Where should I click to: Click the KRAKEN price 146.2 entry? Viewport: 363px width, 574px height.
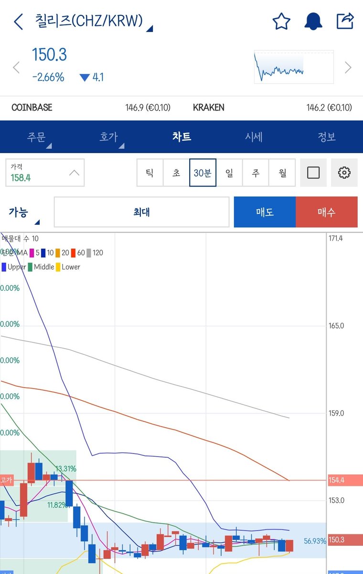[x=272, y=108]
